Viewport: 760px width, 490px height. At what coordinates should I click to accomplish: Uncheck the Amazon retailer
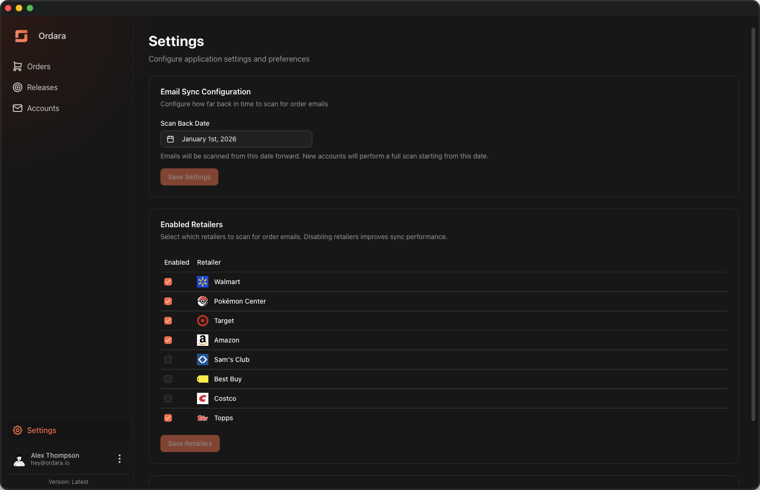pos(168,340)
